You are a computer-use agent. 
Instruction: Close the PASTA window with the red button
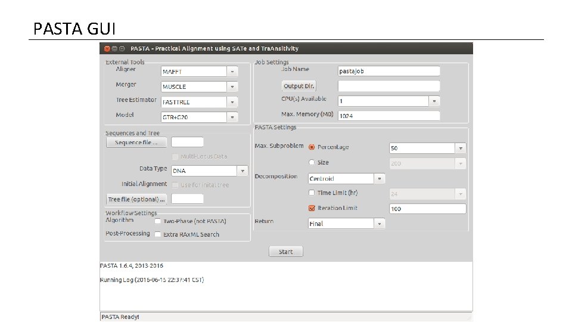pyautogui.click(x=107, y=48)
